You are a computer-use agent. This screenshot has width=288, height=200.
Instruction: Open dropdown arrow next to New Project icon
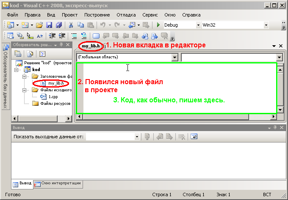(17, 25)
